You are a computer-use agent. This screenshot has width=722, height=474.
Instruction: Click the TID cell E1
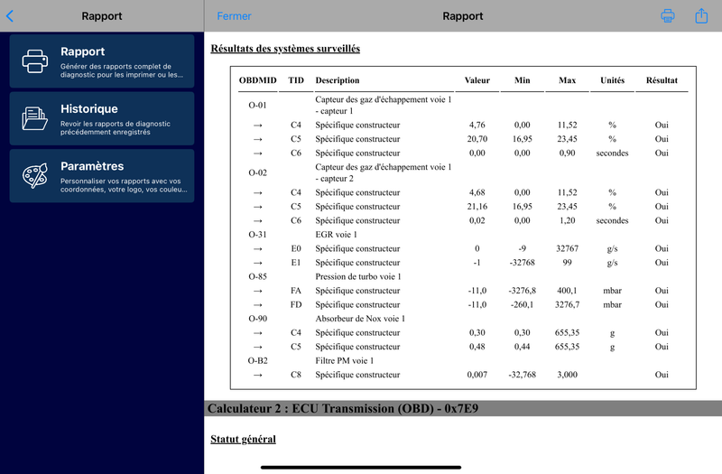point(296,263)
